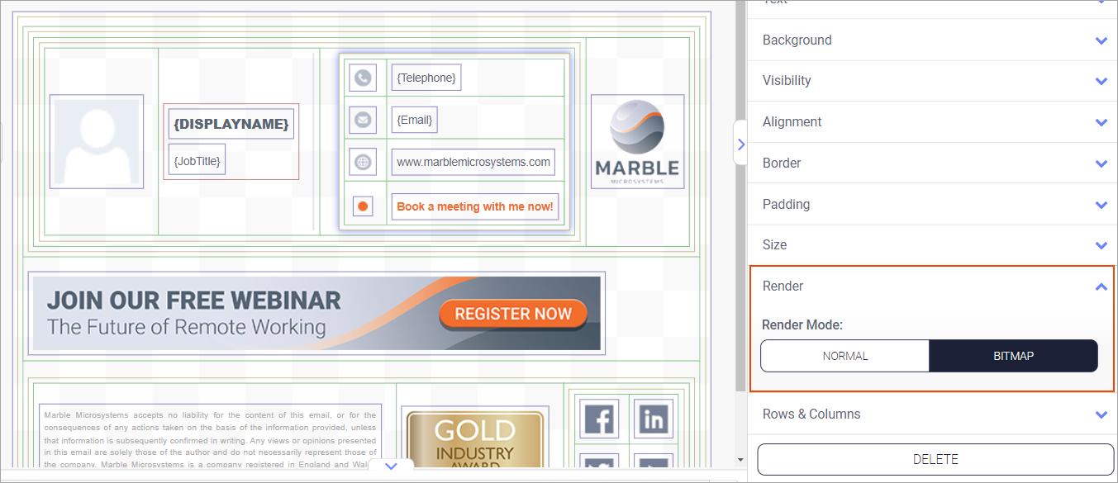Click the DELETE button
Viewport: 1118px width, 483px height.
935,460
